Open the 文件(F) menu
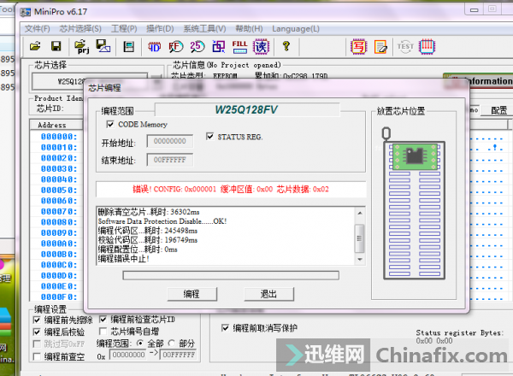Image resolution: width=513 pixels, height=376 pixels. (38, 29)
